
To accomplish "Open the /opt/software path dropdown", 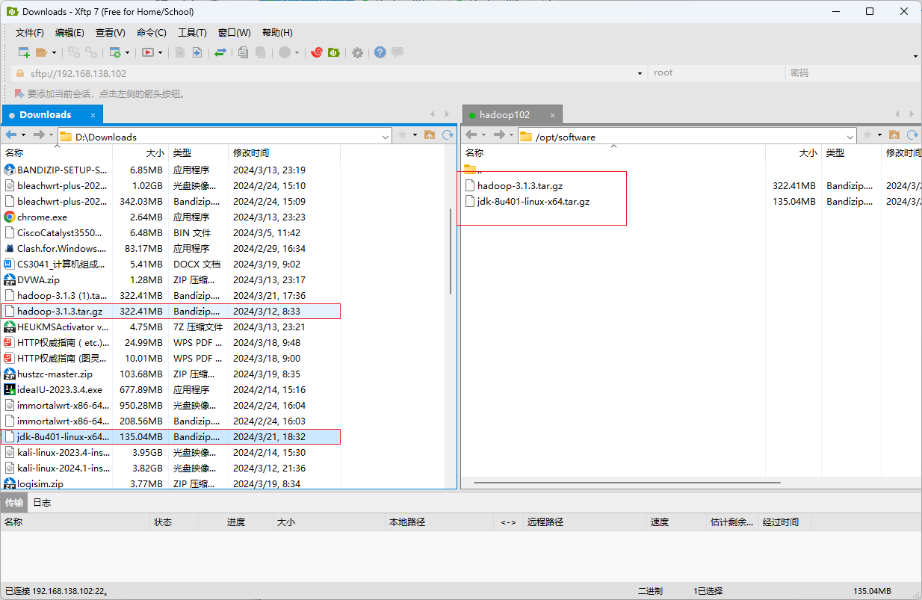I will tap(850, 137).
